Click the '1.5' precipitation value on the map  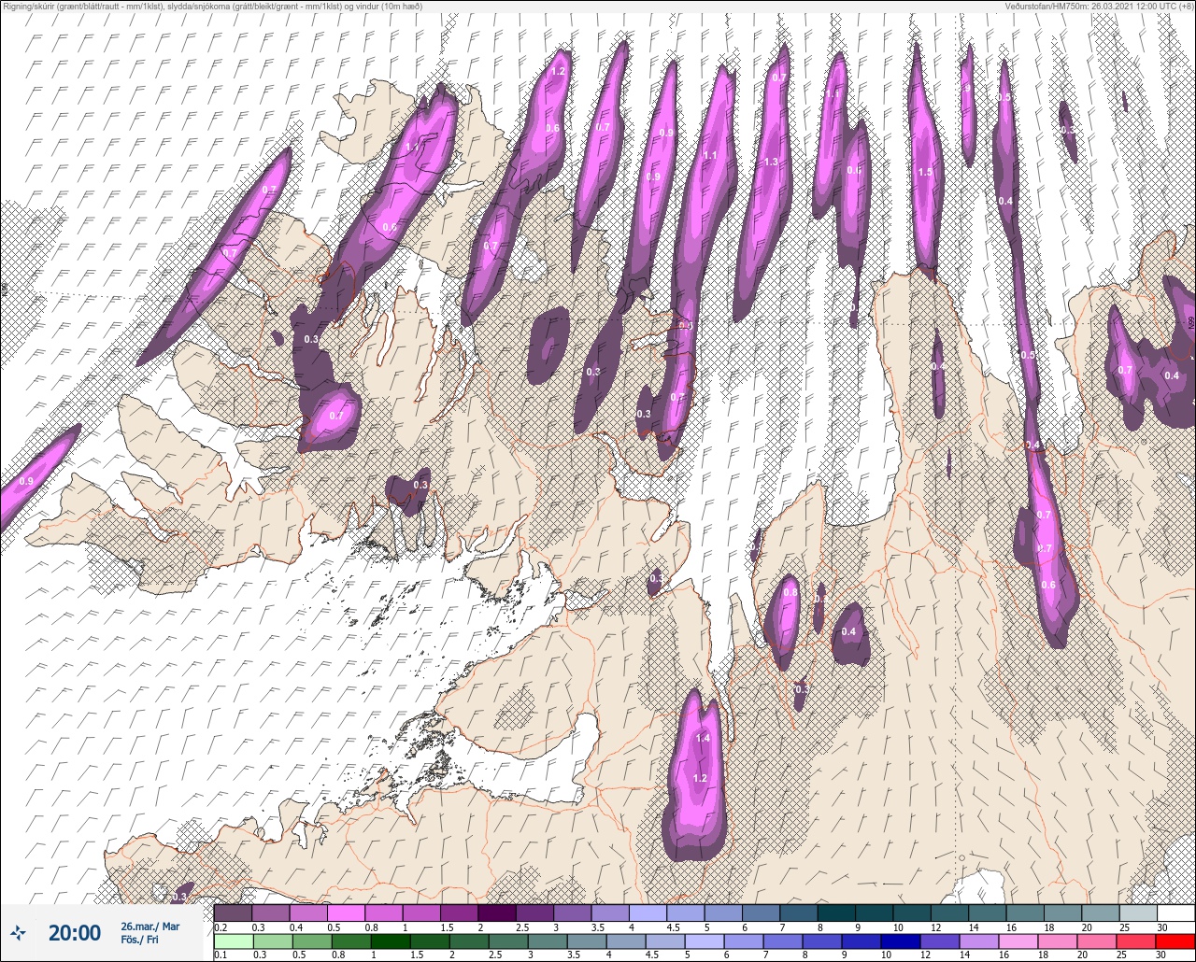(925, 172)
